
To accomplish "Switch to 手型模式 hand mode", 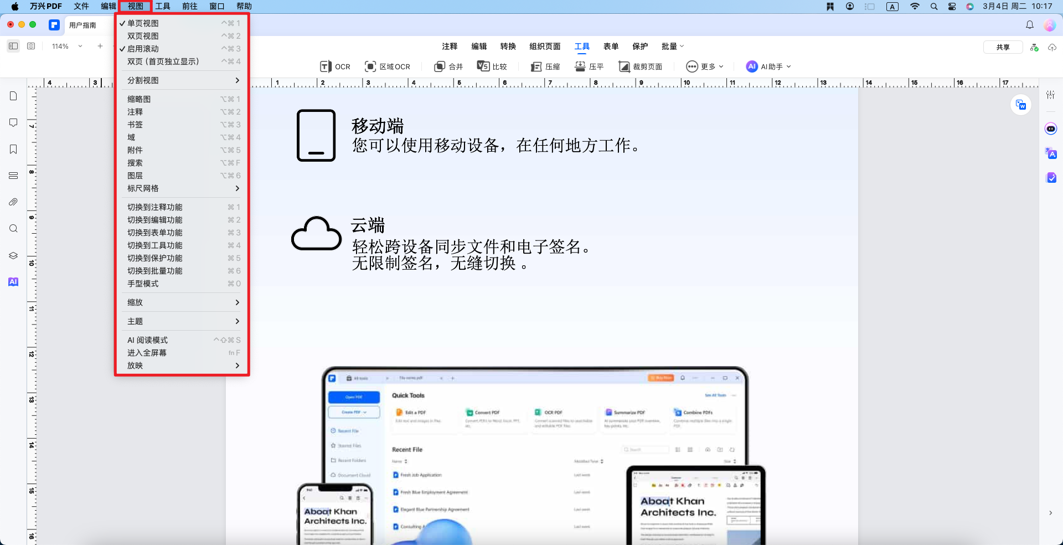I will pos(143,283).
